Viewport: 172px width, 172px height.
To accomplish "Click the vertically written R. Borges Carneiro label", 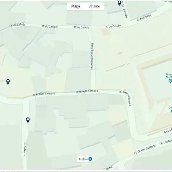I will [128, 99].
